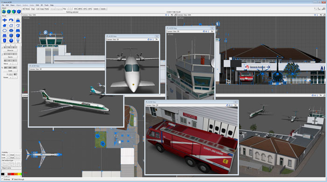Click the Light bulb tool
Image resolution: width=327 pixels, height=182 pixels.
[x=18, y=41]
